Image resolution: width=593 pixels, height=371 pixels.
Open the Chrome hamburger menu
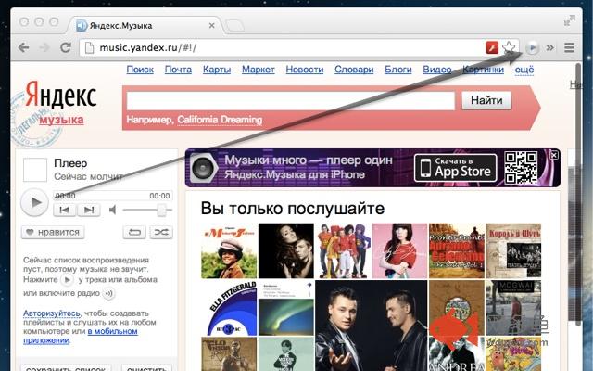click(x=569, y=47)
